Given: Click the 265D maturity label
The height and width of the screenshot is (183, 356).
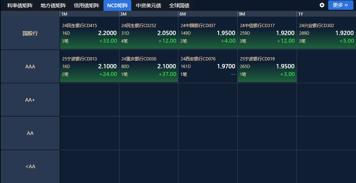Looking at the screenshot, I should point(245,67).
